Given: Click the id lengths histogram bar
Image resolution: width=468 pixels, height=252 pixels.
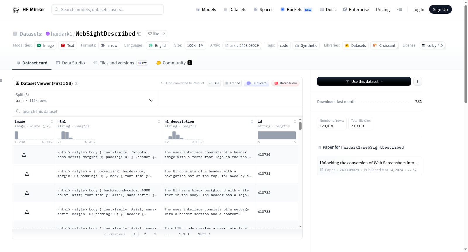Looking at the screenshot, I should pyautogui.click(x=277, y=135).
